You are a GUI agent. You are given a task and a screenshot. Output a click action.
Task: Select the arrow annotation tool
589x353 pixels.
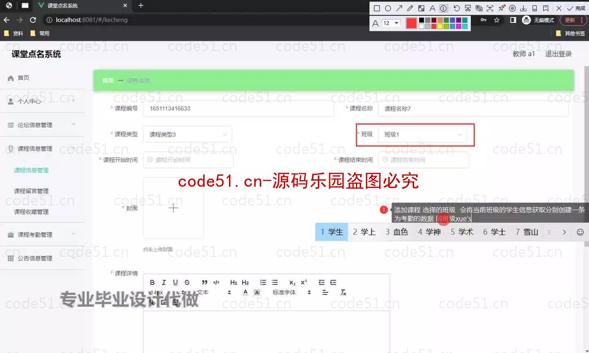(x=399, y=8)
